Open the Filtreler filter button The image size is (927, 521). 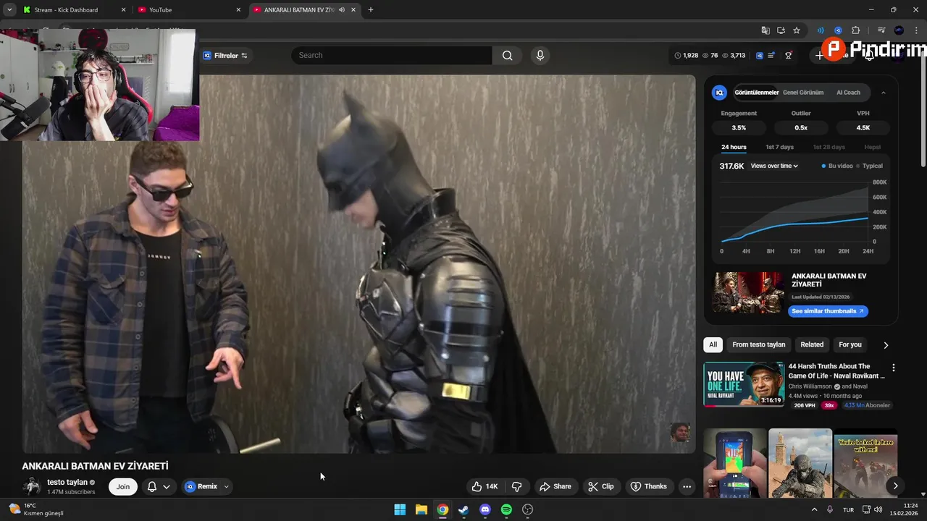tap(225, 55)
